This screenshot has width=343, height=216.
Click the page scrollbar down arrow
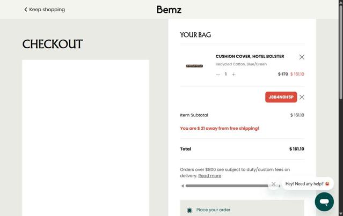coord(340,213)
